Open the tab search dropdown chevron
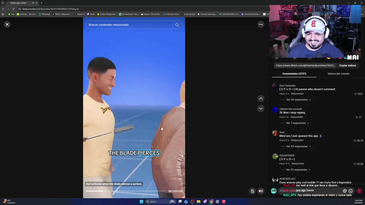Screen dimensions: 365x205 click(3, 3)
